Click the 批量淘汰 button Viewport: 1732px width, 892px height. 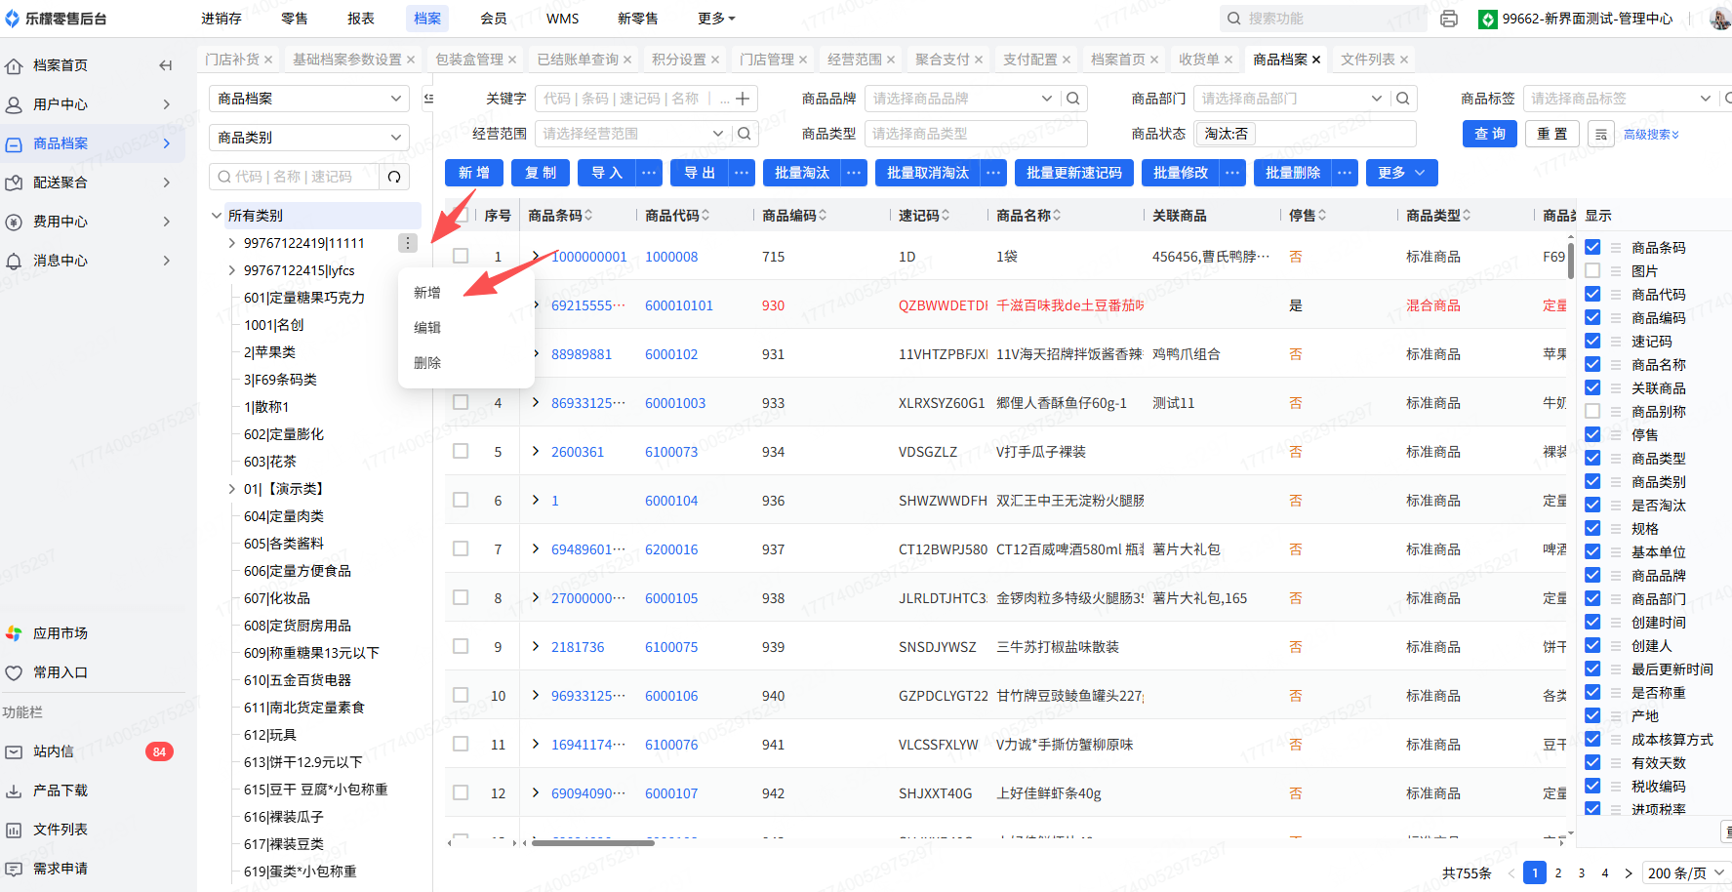[801, 173]
